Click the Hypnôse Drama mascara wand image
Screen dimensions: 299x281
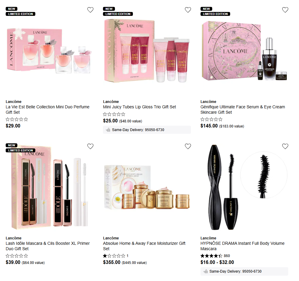[x=244, y=187]
